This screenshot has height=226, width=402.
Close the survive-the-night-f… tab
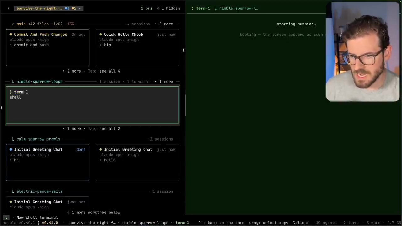tap(80, 8)
